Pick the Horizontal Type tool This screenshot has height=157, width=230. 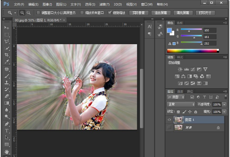(x=7, y=130)
